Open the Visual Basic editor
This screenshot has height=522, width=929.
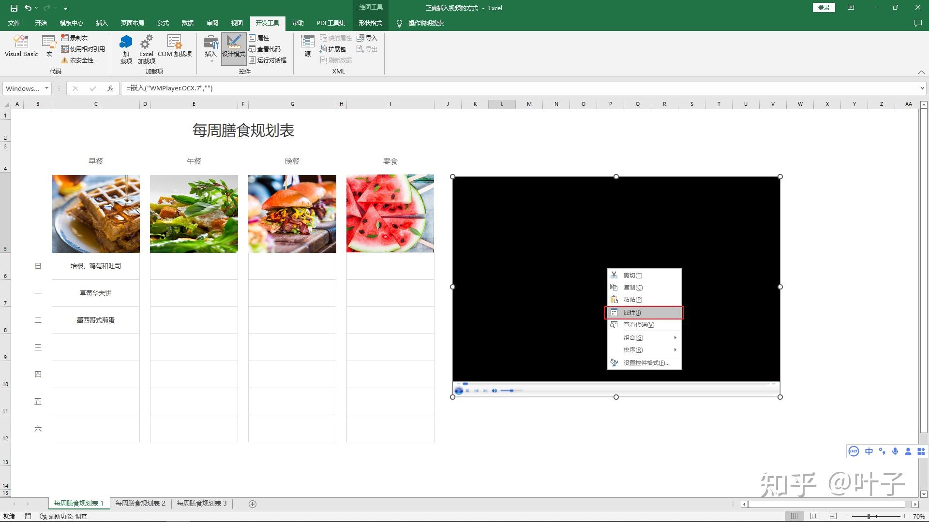21,46
